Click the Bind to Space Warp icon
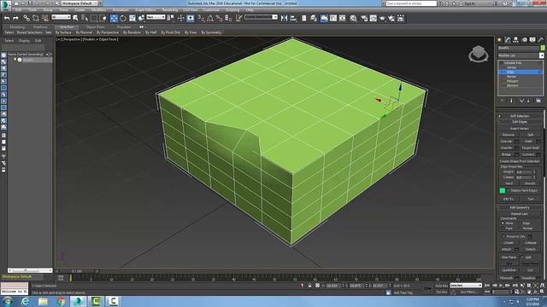 (x=45, y=18)
